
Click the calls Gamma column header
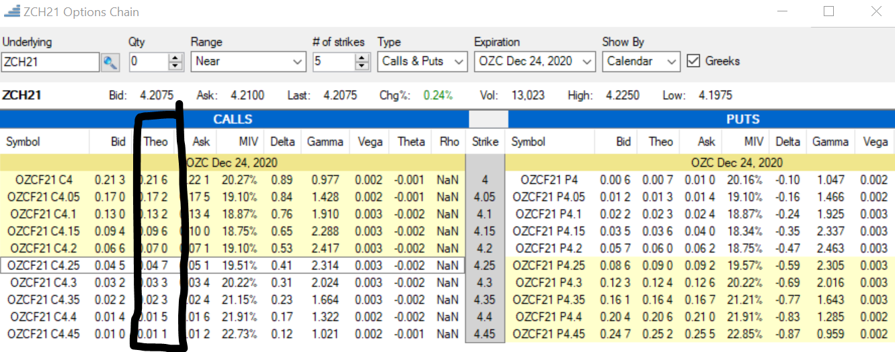(x=325, y=142)
